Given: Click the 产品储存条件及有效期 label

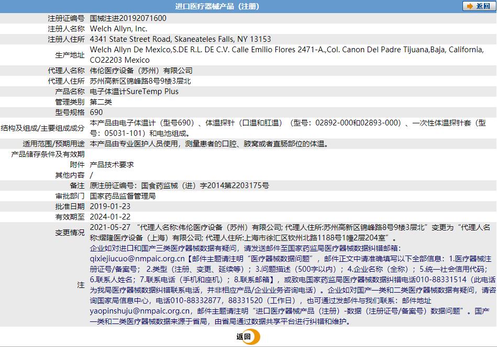Looking at the screenshot, I should (48, 154).
